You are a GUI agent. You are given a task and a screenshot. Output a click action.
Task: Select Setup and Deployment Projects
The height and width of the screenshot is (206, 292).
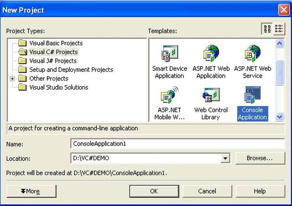pos(71,70)
